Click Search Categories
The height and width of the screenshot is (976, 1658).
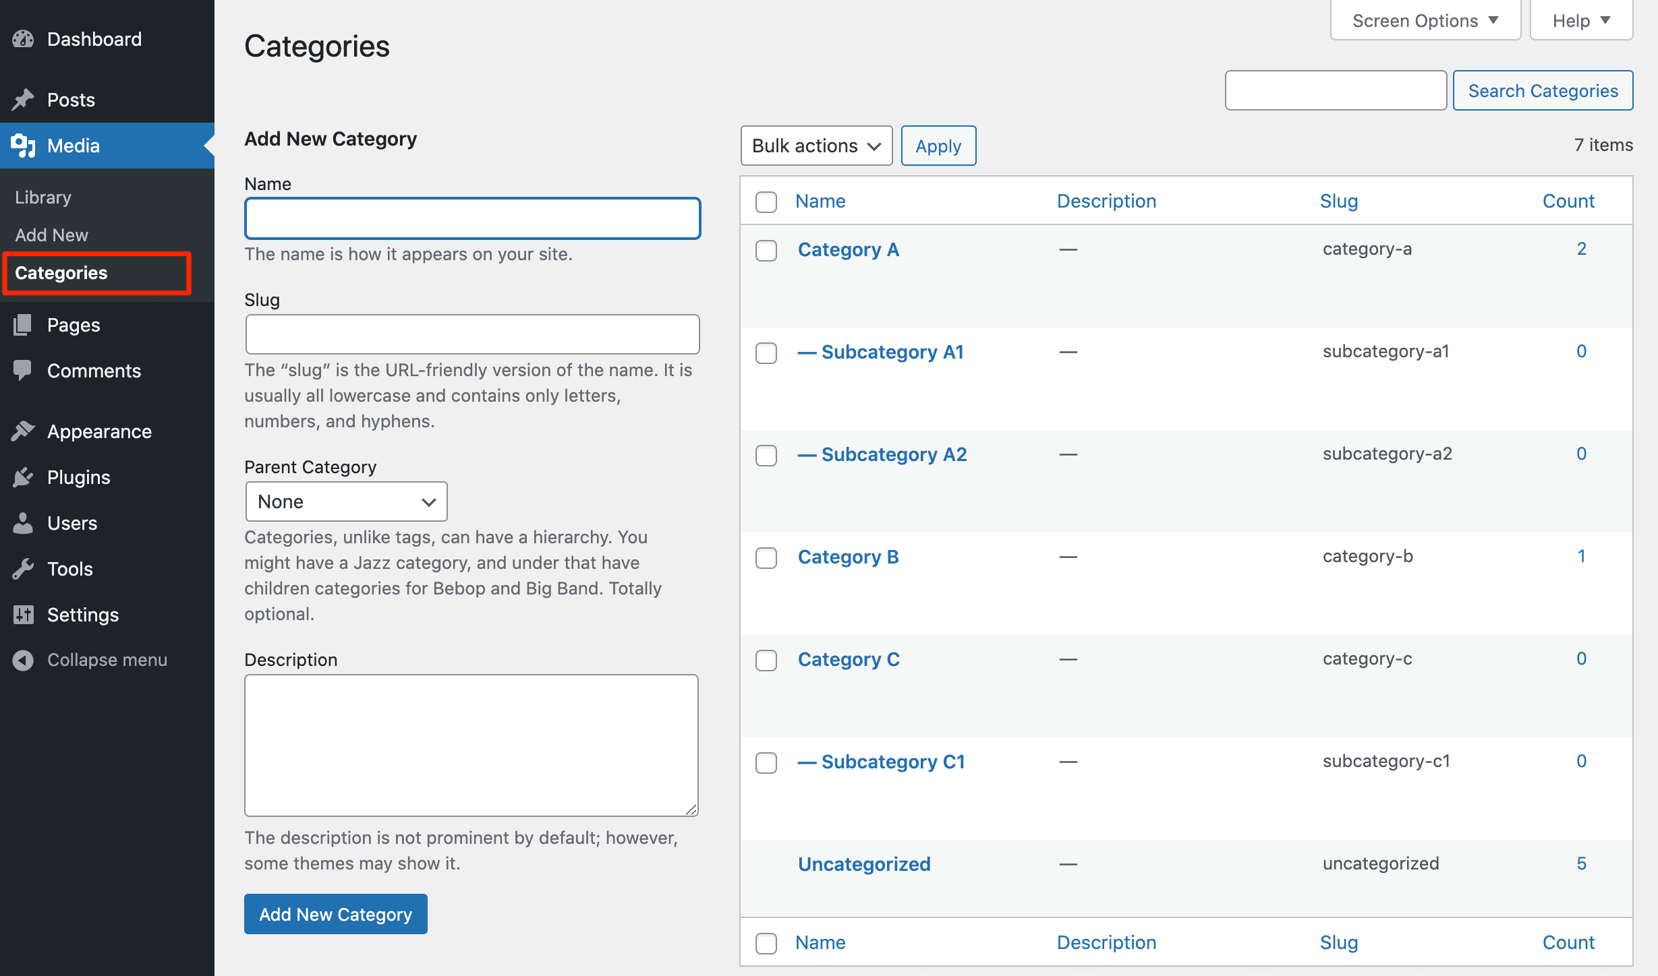coord(1543,90)
